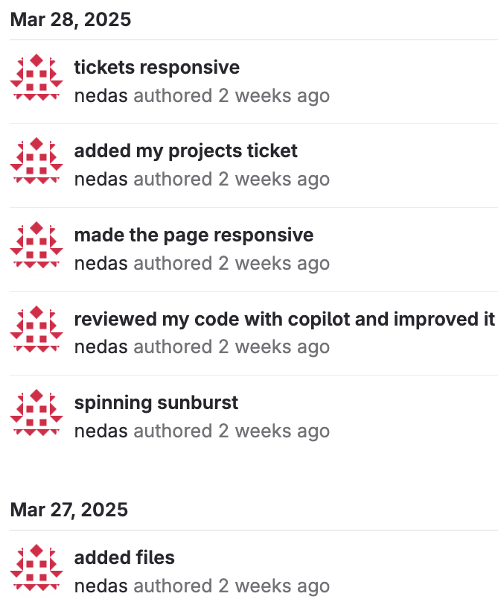This screenshot has height=608, width=498.
Task: Click the 'Mar 28, 2025' date heading
Action: [70, 20]
